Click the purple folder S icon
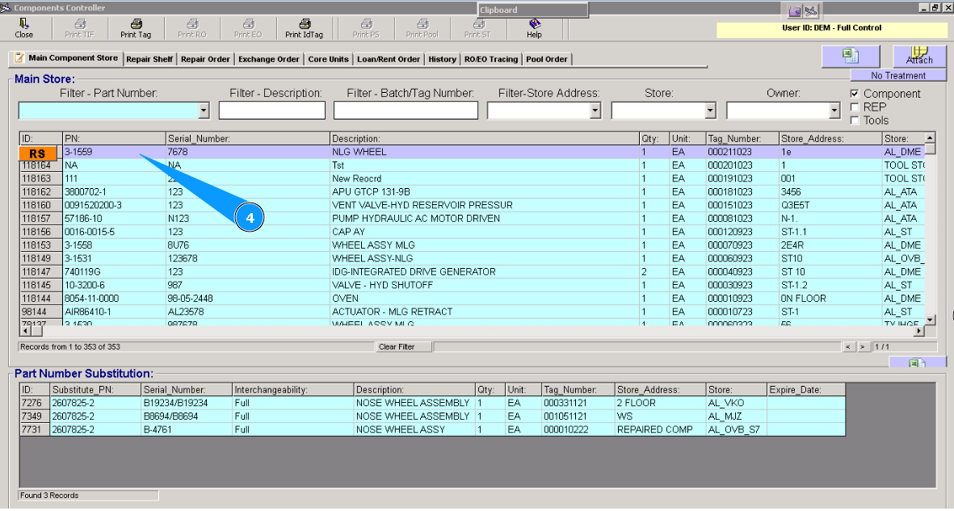The image size is (954, 511). pyautogui.click(x=795, y=11)
